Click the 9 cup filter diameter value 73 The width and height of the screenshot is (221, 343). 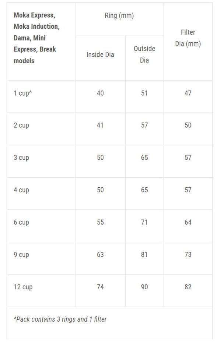[x=188, y=255]
